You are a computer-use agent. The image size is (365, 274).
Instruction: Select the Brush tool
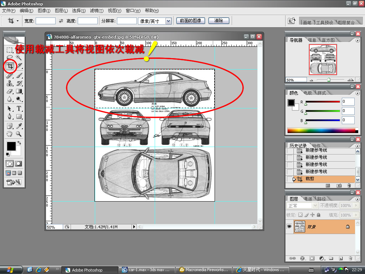coord(19,76)
